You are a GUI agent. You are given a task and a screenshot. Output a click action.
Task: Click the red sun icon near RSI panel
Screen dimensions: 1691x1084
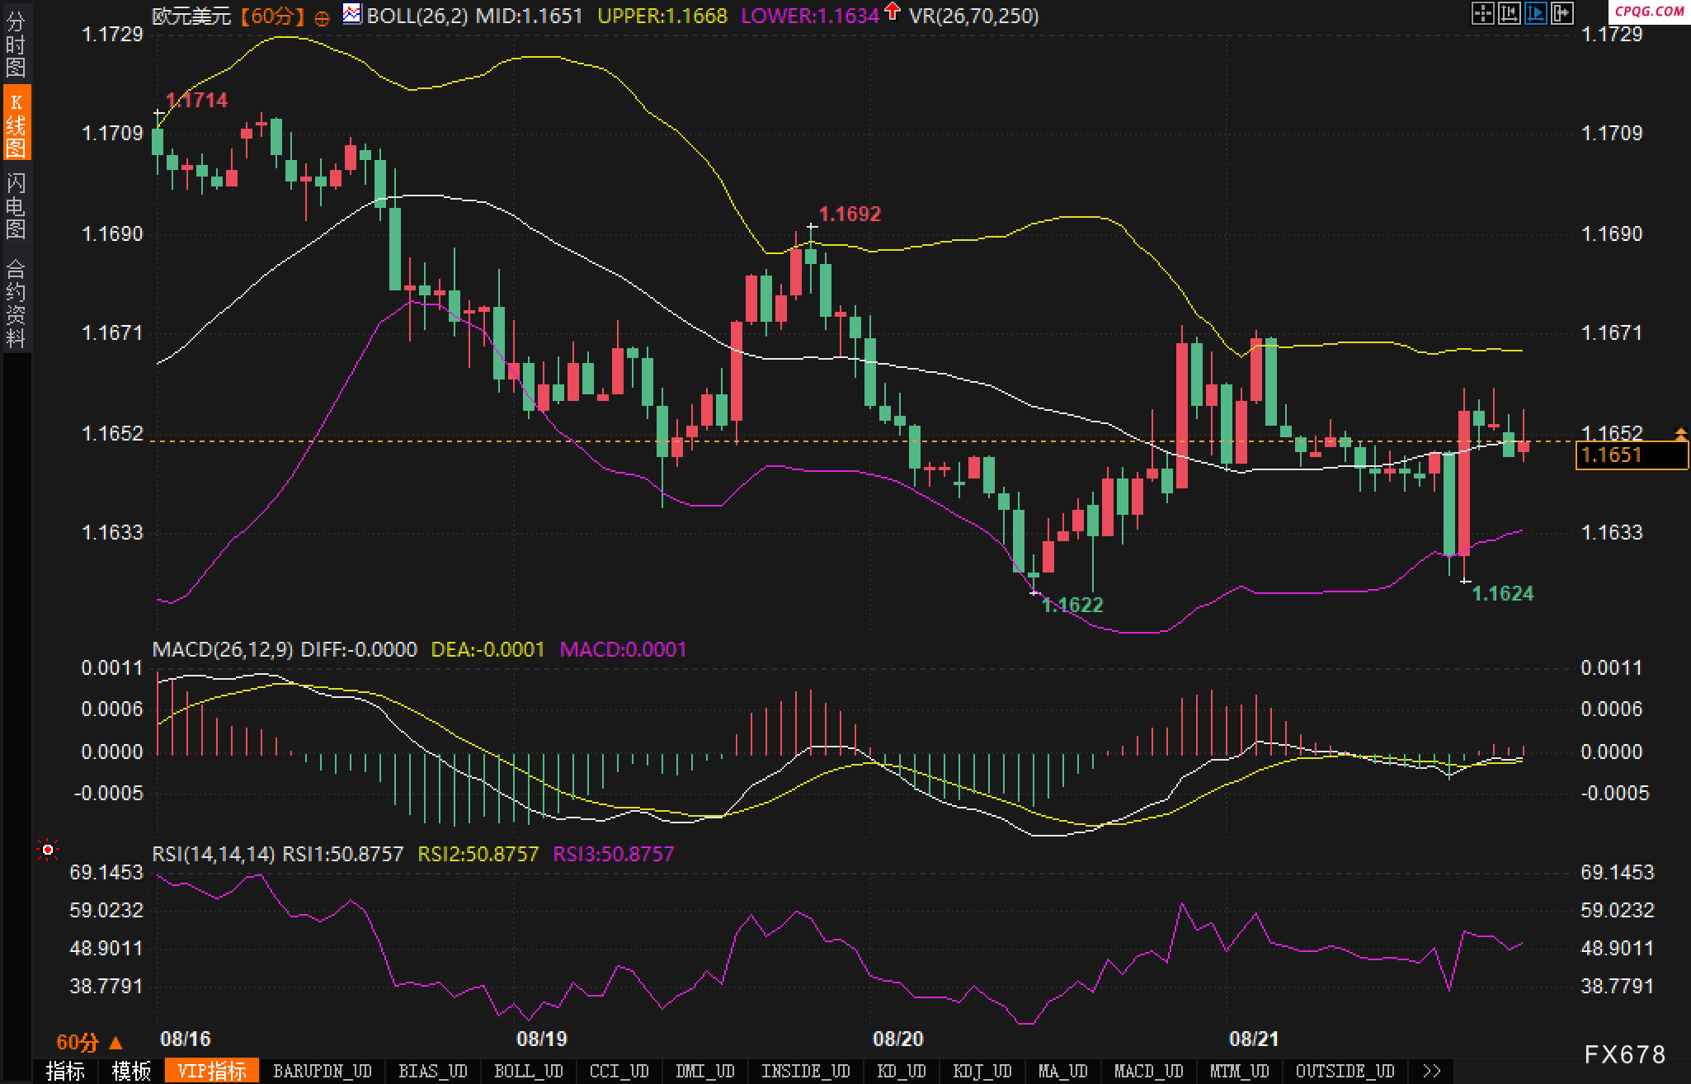click(48, 850)
